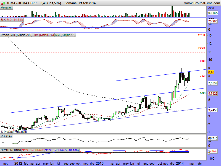The width and height of the screenshot is (221, 166).
Task: Click the Semanal 21 feb 2014 timeframe text
Action: [80, 3]
